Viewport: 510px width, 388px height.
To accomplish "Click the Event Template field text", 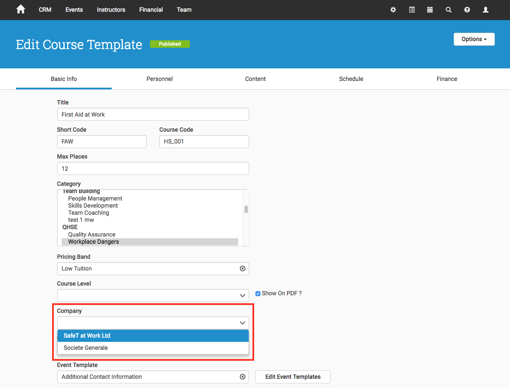I will [x=102, y=377].
